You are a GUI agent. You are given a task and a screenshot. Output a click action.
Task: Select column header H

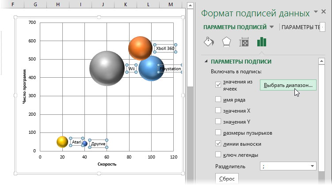58,4
